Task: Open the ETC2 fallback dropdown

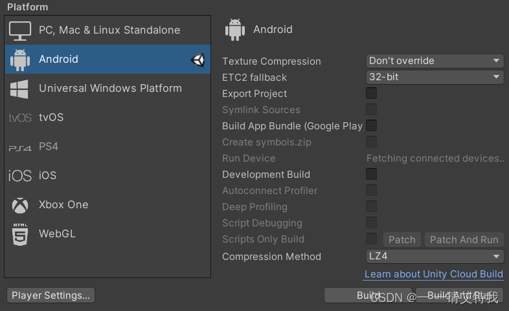Action: click(x=435, y=77)
